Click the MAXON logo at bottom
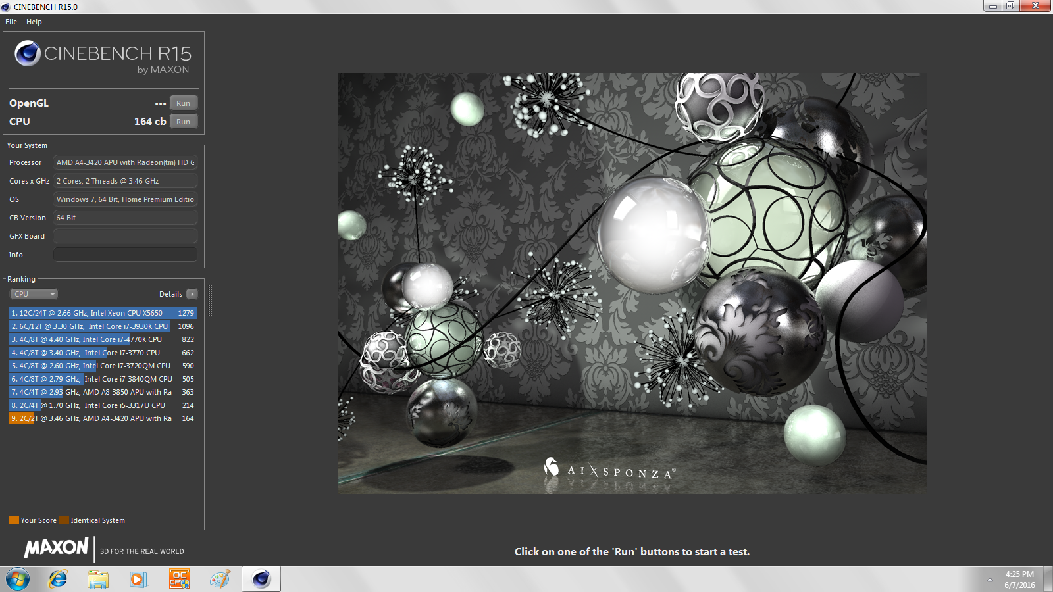 click(x=57, y=547)
